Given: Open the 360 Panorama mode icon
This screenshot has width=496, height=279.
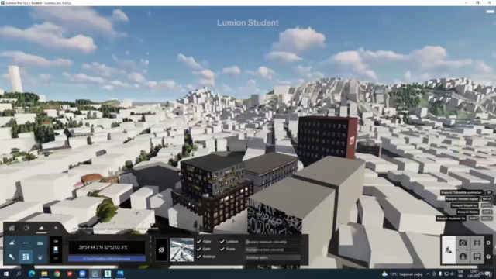Looking at the screenshot, I should point(463,257).
